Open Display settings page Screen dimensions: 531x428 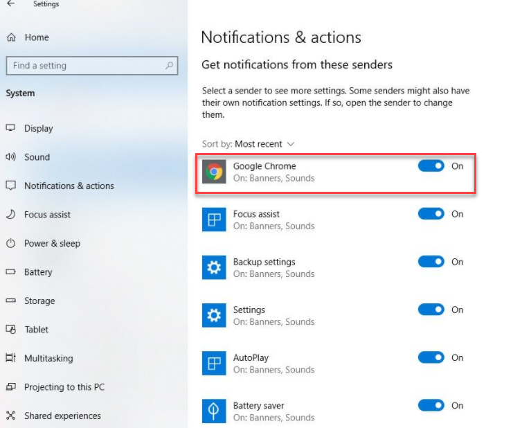pos(39,128)
